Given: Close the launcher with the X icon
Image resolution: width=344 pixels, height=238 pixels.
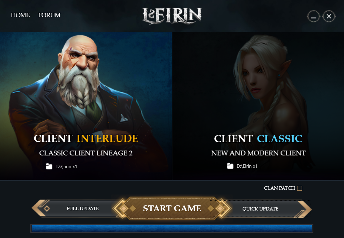Looking at the screenshot, I should pos(329,16).
